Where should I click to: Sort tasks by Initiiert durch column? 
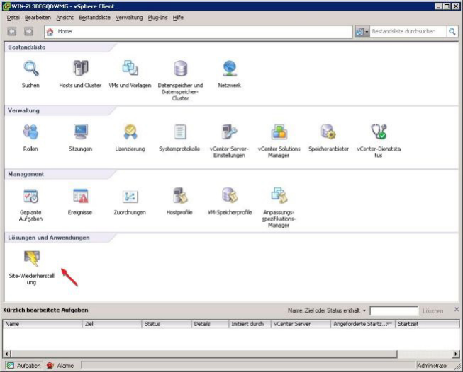click(x=250, y=324)
